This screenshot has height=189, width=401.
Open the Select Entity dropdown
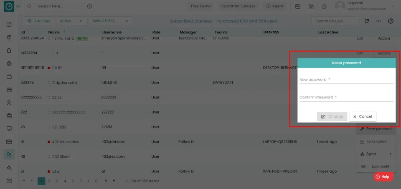110,21
